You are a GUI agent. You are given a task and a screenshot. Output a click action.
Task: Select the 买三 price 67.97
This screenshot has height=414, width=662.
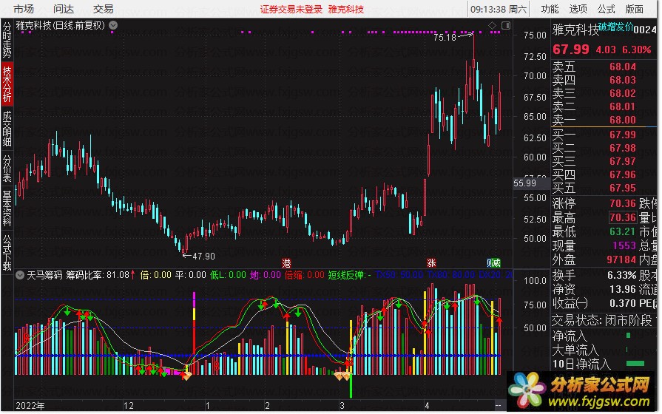(622, 161)
